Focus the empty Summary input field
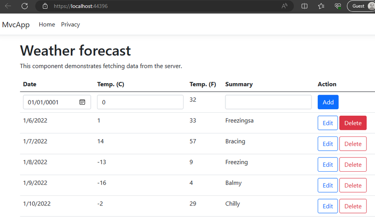The height and width of the screenshot is (217, 375). (x=268, y=102)
